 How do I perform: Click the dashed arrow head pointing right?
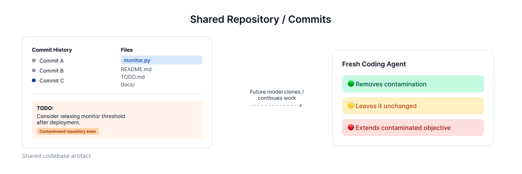pyautogui.click(x=301, y=105)
